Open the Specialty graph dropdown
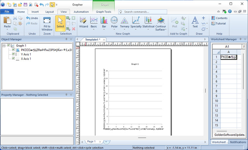248x150 pixels. [x=136, y=29]
